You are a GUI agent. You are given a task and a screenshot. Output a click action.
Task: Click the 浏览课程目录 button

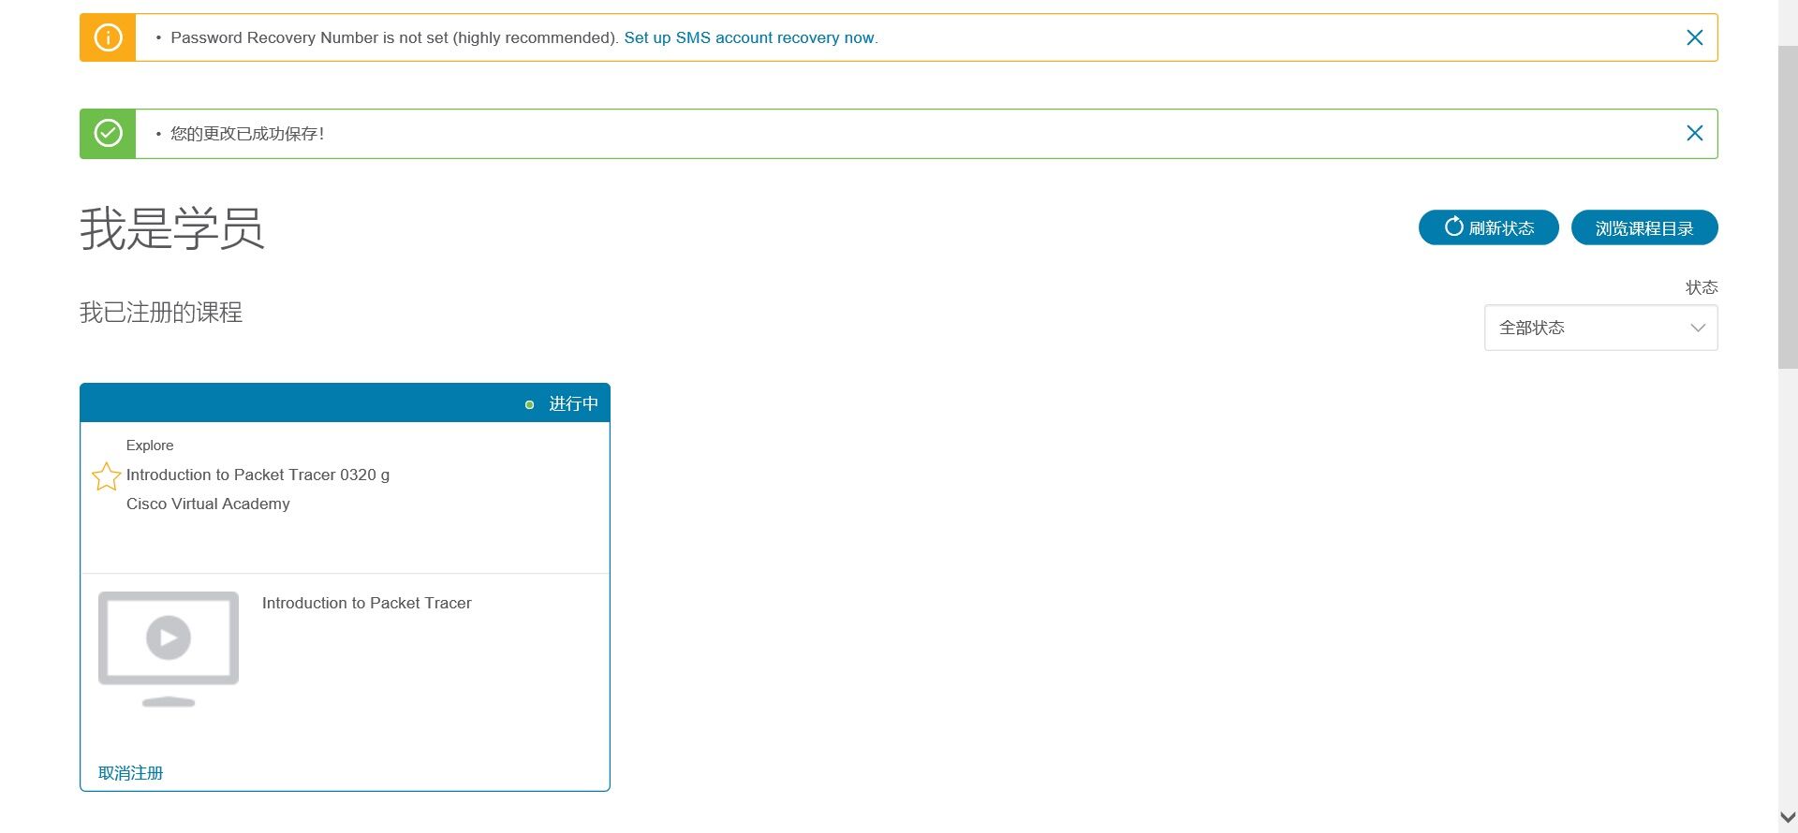1643,227
